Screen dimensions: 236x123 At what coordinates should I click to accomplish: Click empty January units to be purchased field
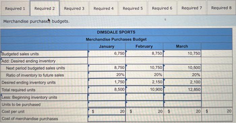pyautogui.click(x=107, y=104)
